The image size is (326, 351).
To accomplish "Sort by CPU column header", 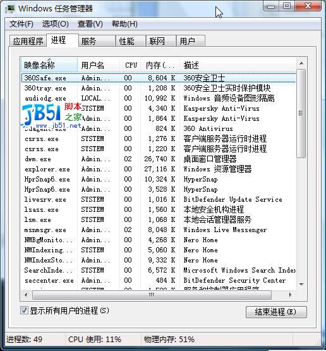I will pos(130,65).
